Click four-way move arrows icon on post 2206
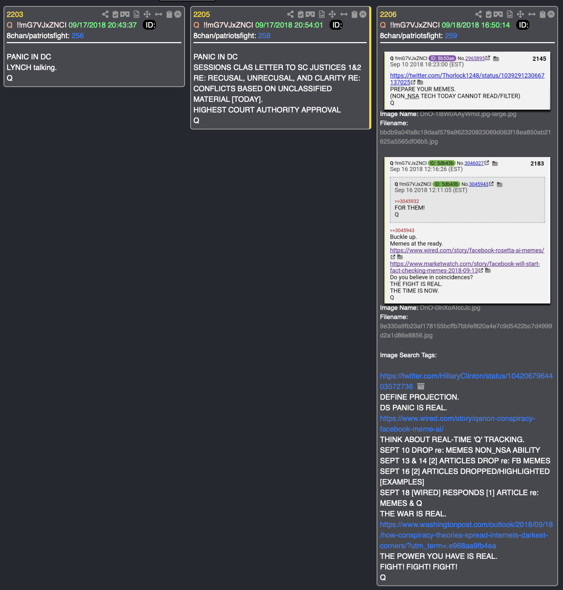The width and height of the screenshot is (563, 590). (520, 14)
